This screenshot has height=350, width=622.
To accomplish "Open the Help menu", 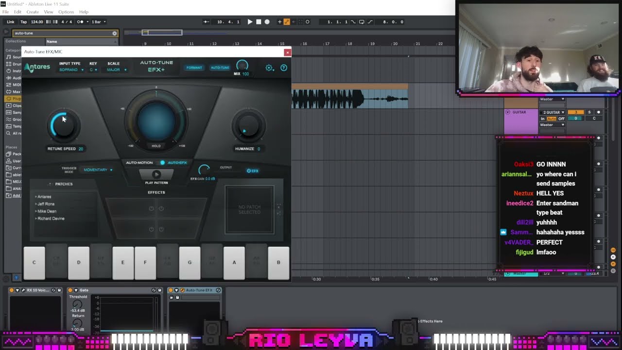I will click(84, 12).
